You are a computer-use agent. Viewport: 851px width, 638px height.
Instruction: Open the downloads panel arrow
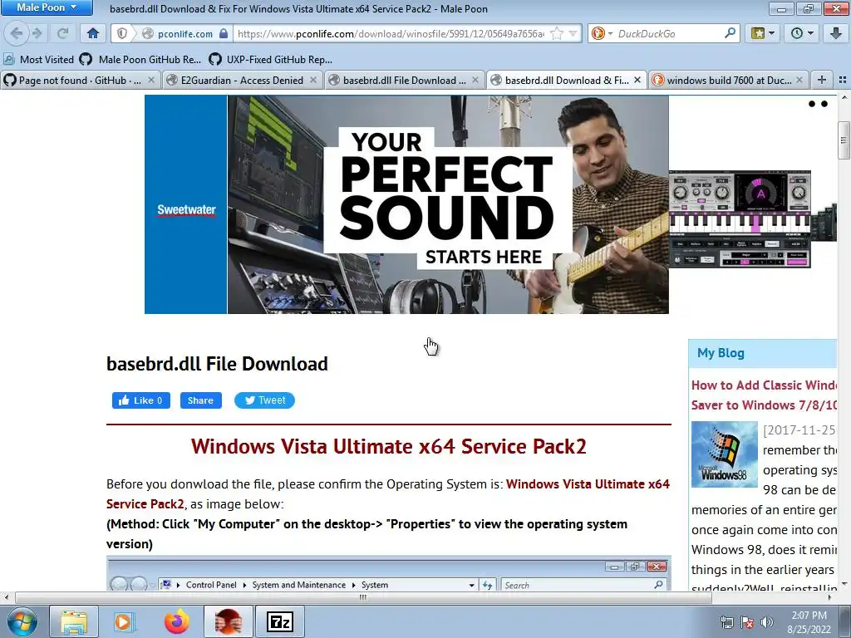pyautogui.click(x=836, y=33)
